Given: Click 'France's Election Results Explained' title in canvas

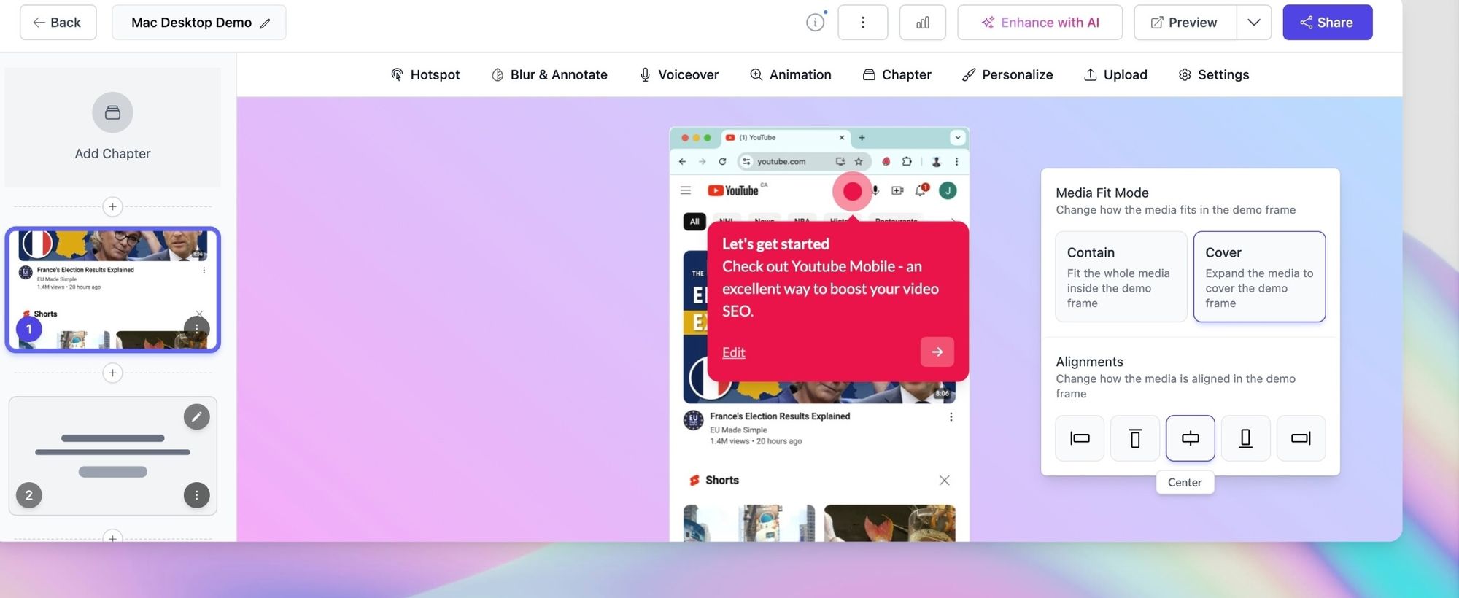Looking at the screenshot, I should [x=780, y=416].
